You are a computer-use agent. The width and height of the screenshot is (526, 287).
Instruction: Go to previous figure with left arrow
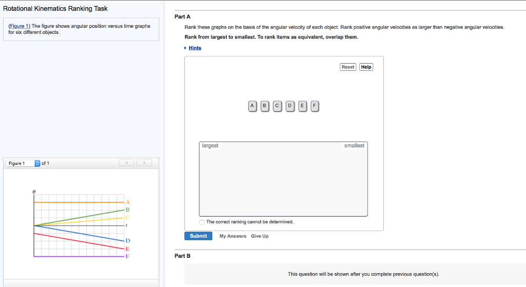(127, 163)
